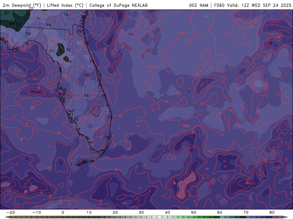Click the dewpoint value 67 on the map
The image size is (293, 219).
pos(7,13)
